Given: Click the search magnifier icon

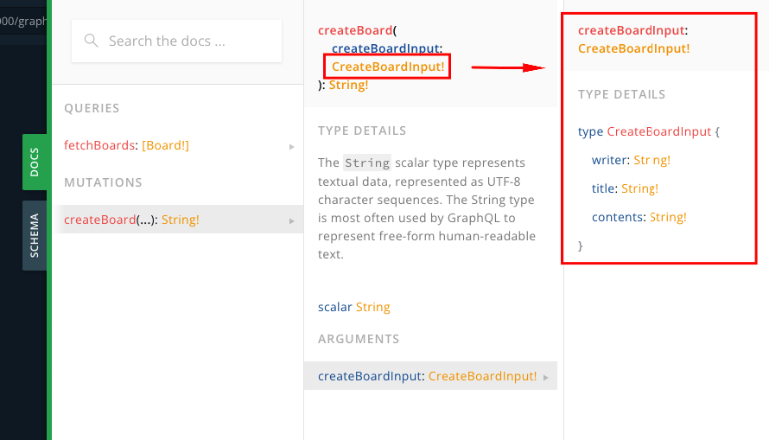Looking at the screenshot, I should pyautogui.click(x=92, y=41).
